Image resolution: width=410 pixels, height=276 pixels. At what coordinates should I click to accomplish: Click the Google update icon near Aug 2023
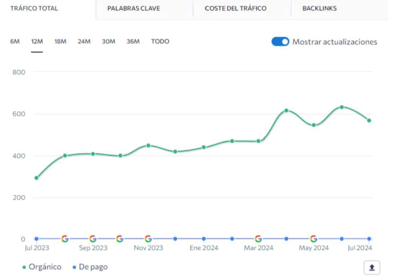coord(65,239)
